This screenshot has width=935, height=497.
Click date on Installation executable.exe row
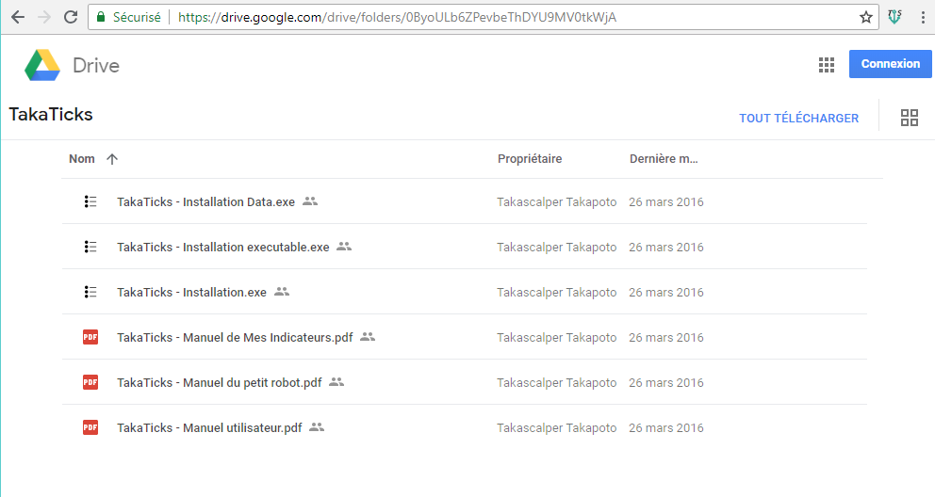[x=666, y=247]
